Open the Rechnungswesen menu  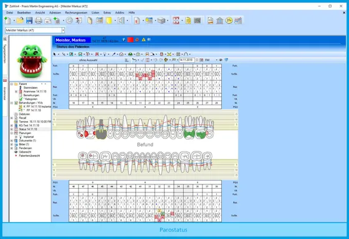[x=76, y=12]
